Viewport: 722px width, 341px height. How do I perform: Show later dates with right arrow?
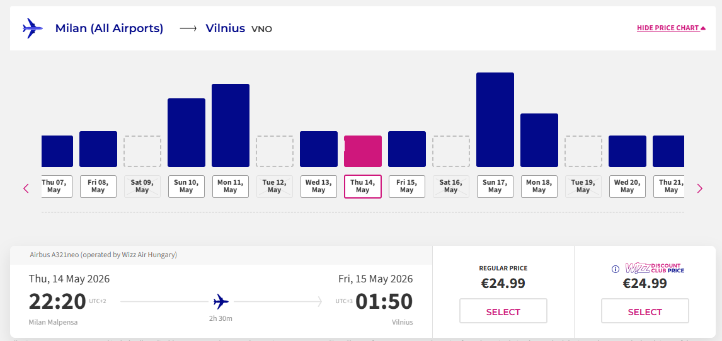699,188
